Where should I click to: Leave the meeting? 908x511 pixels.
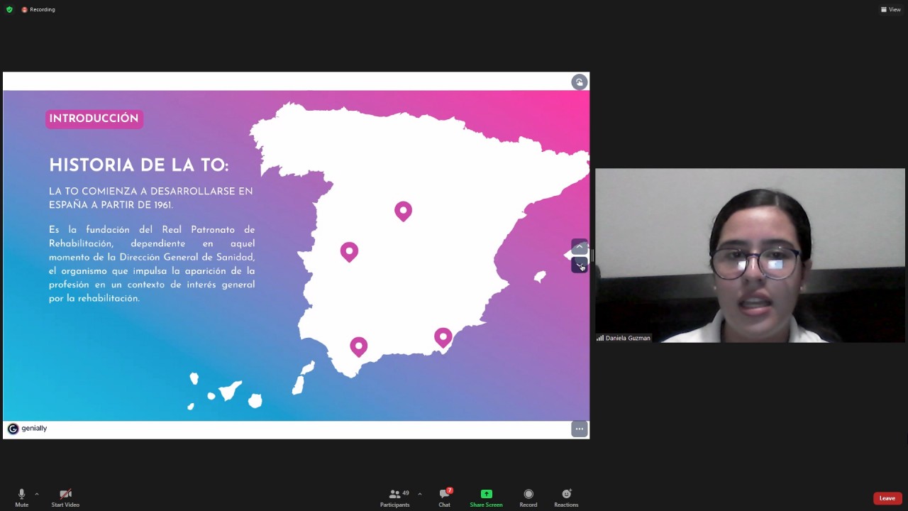click(x=887, y=498)
